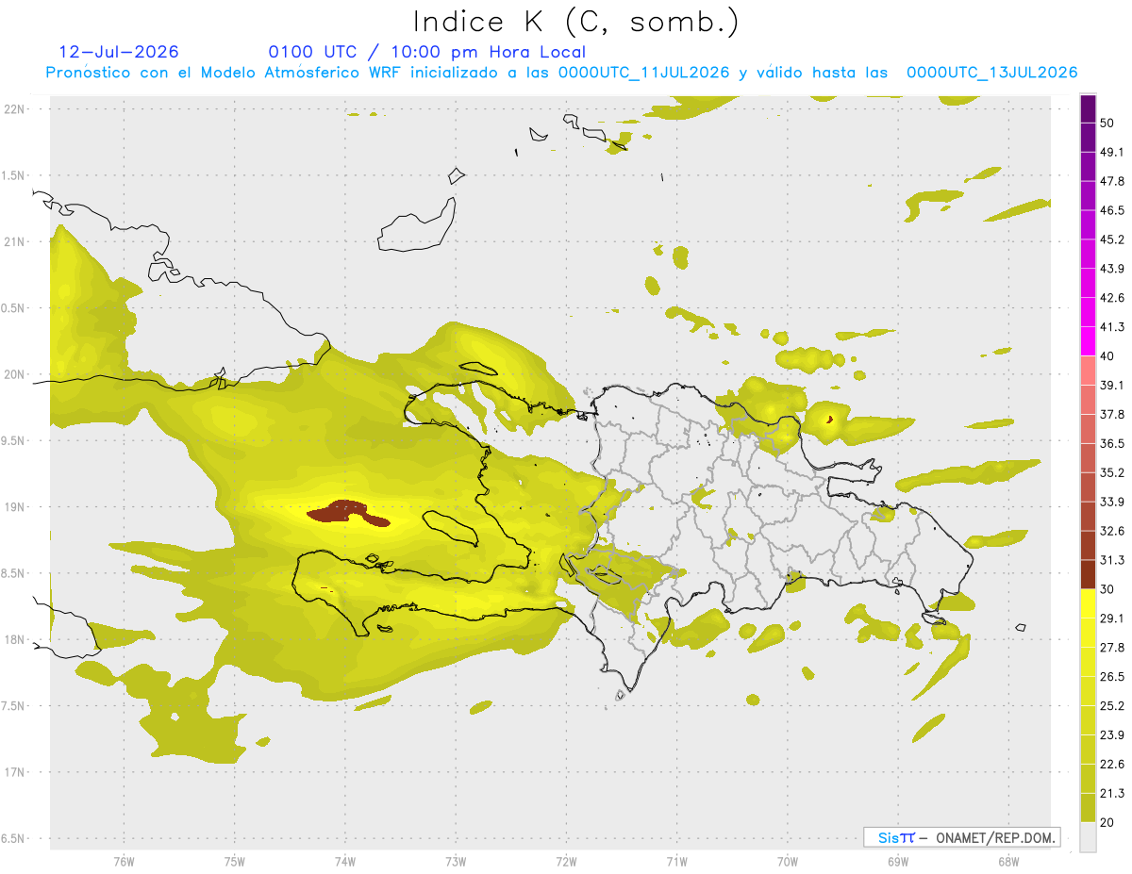Click the salmon legend band between 39.1 and 40
Image resolution: width=1132 pixels, height=874 pixels.
coord(1089,371)
